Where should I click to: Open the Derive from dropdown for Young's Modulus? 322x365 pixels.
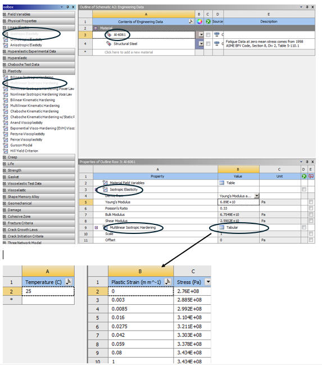(x=257, y=196)
